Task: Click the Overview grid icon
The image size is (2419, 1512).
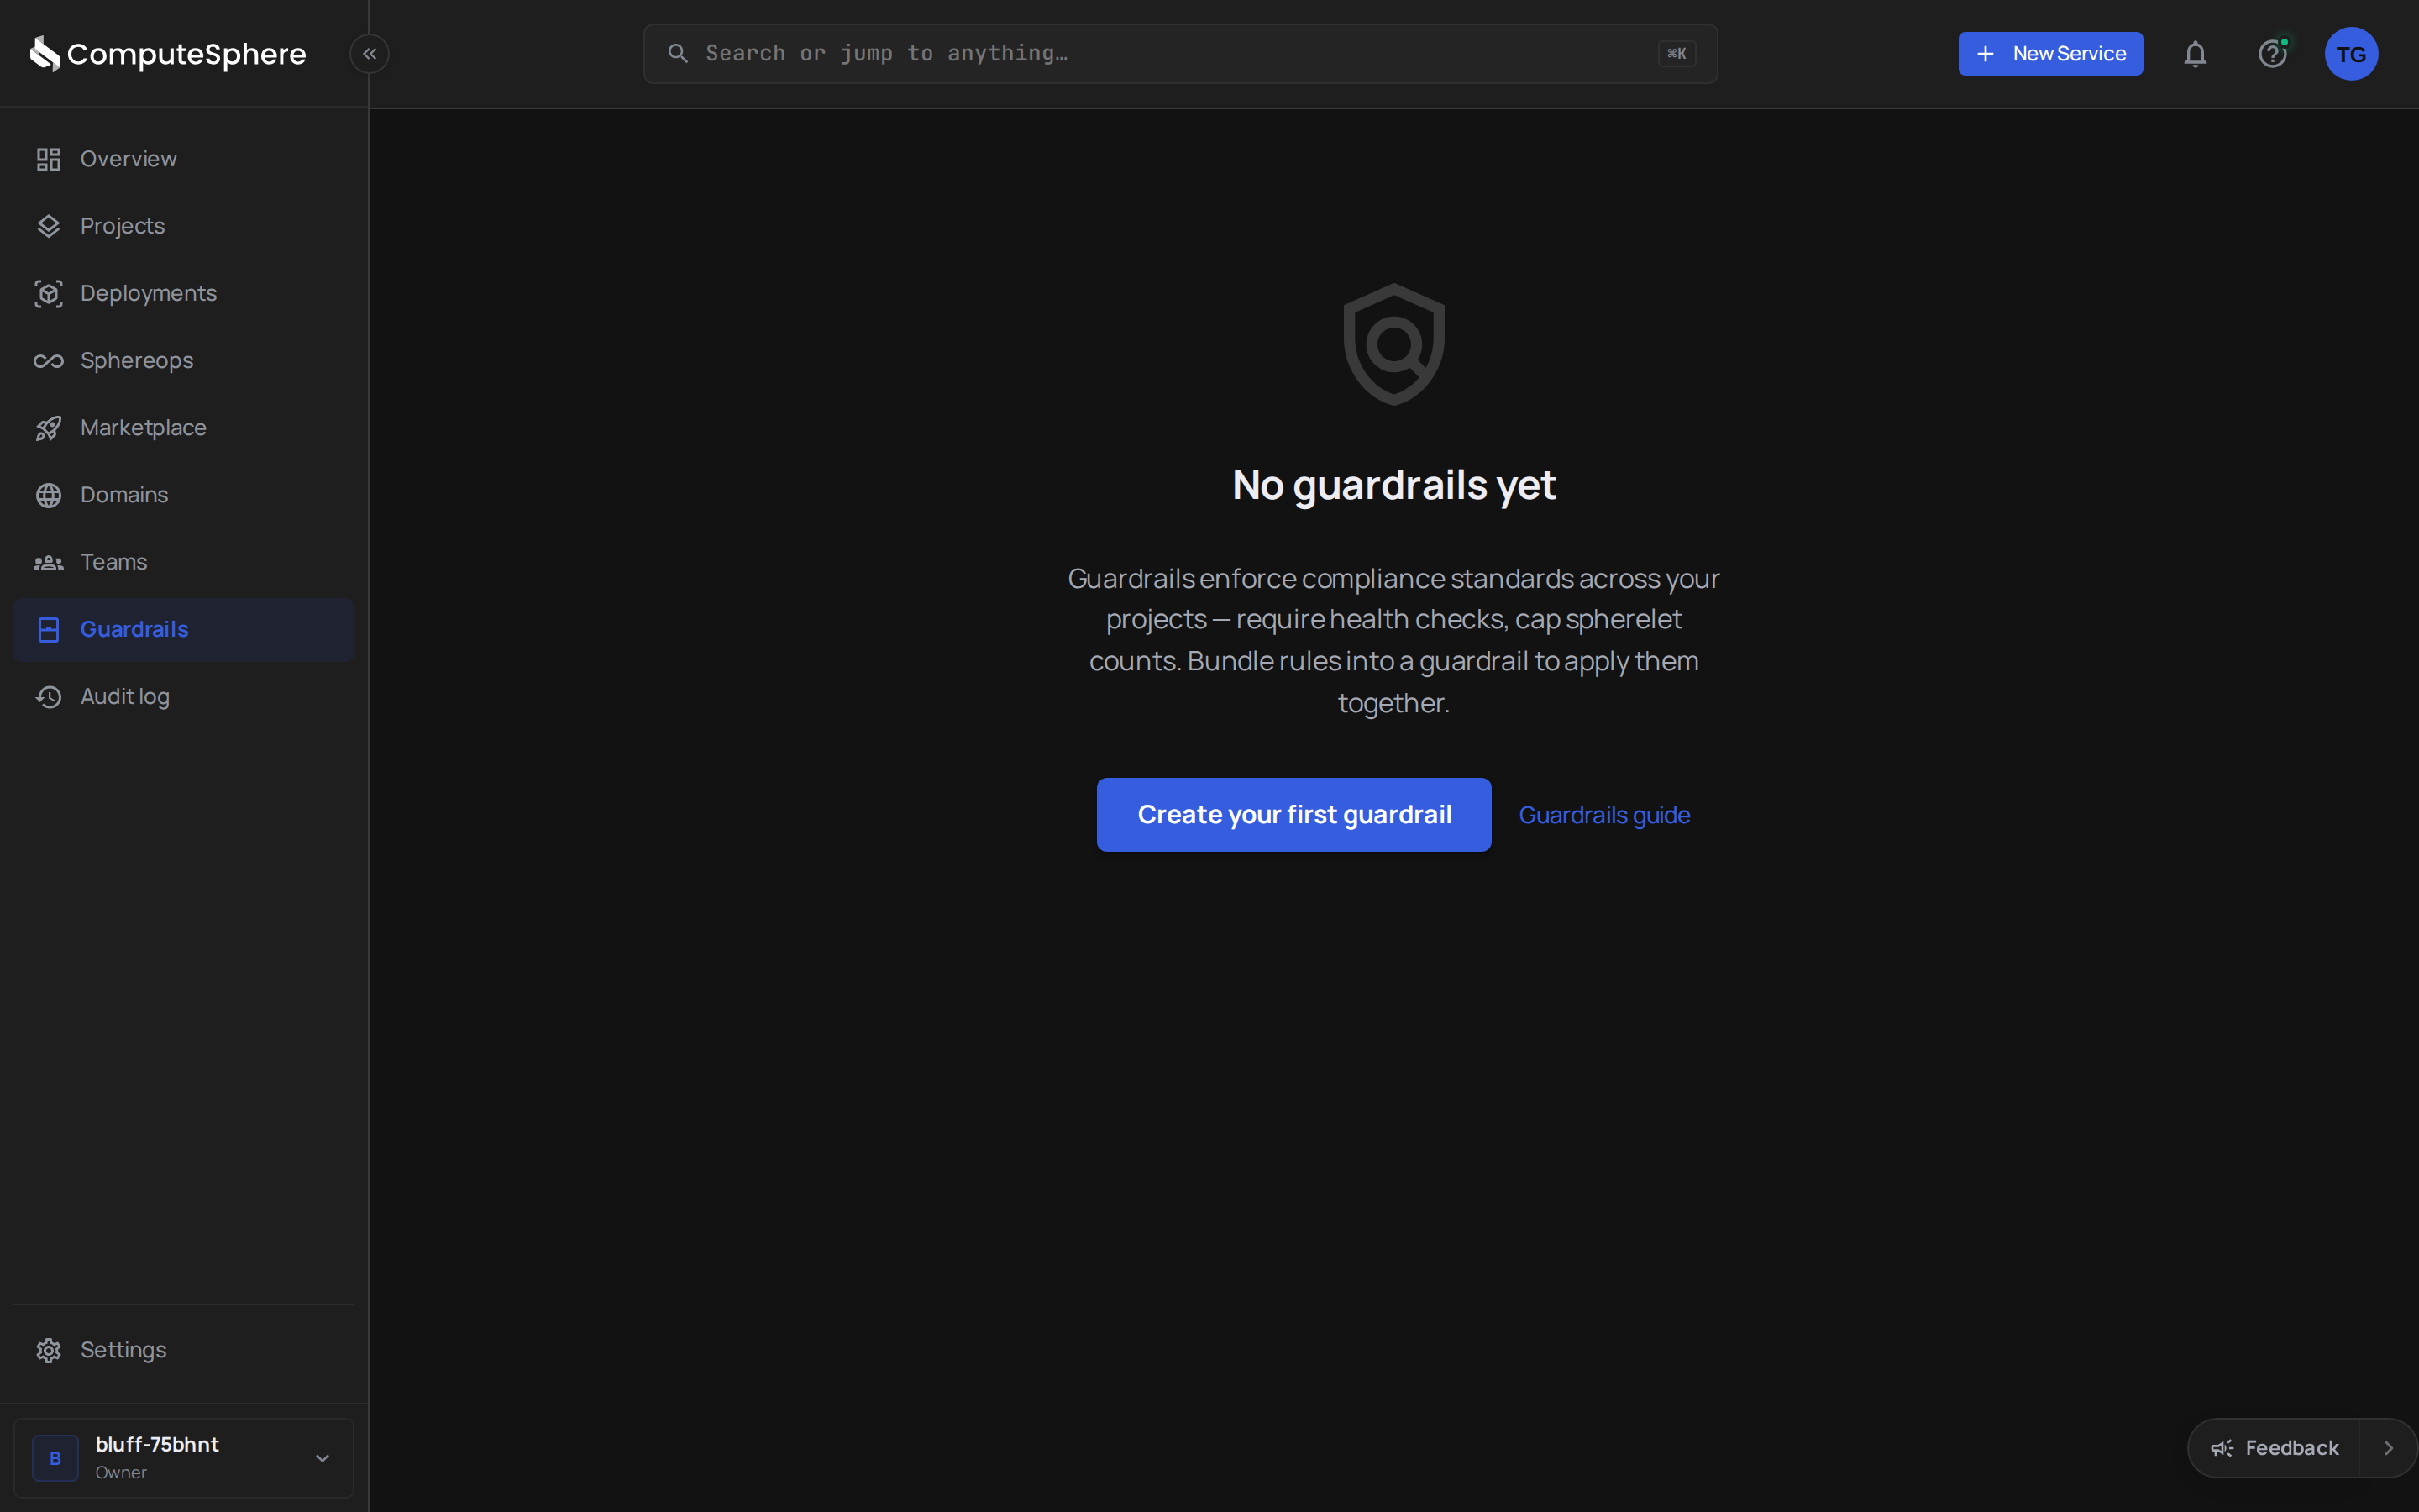Action: click(x=48, y=159)
